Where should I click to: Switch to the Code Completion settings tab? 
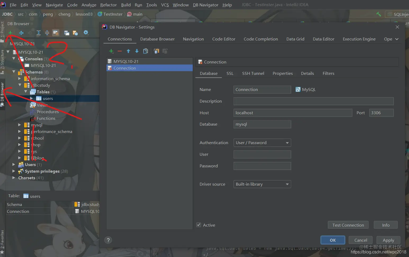pos(261,39)
